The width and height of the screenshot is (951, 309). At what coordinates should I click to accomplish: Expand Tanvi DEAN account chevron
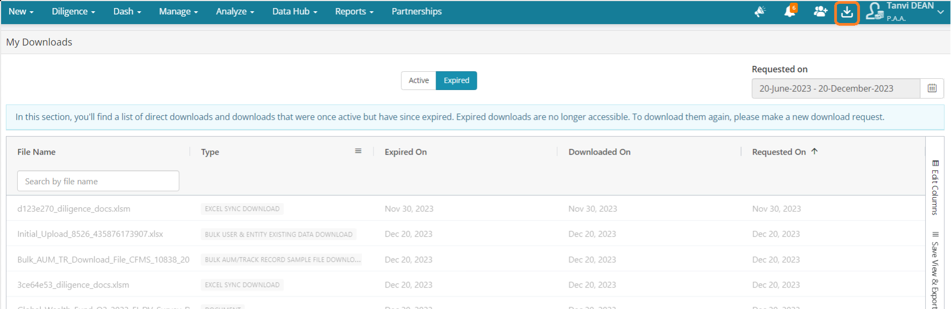tap(940, 12)
